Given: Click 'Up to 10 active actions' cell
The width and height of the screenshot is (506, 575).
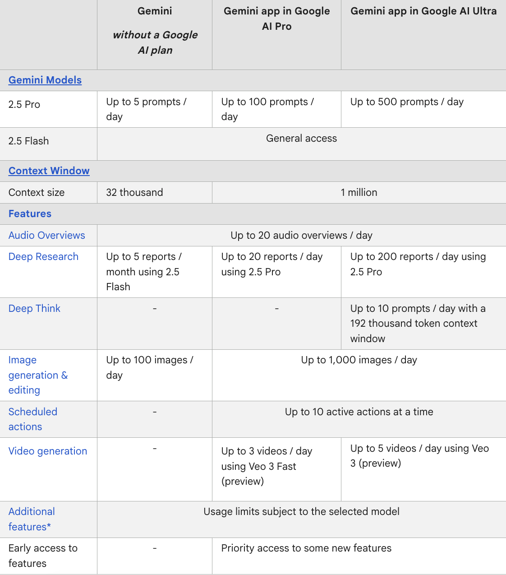Looking at the screenshot, I should point(359,412).
